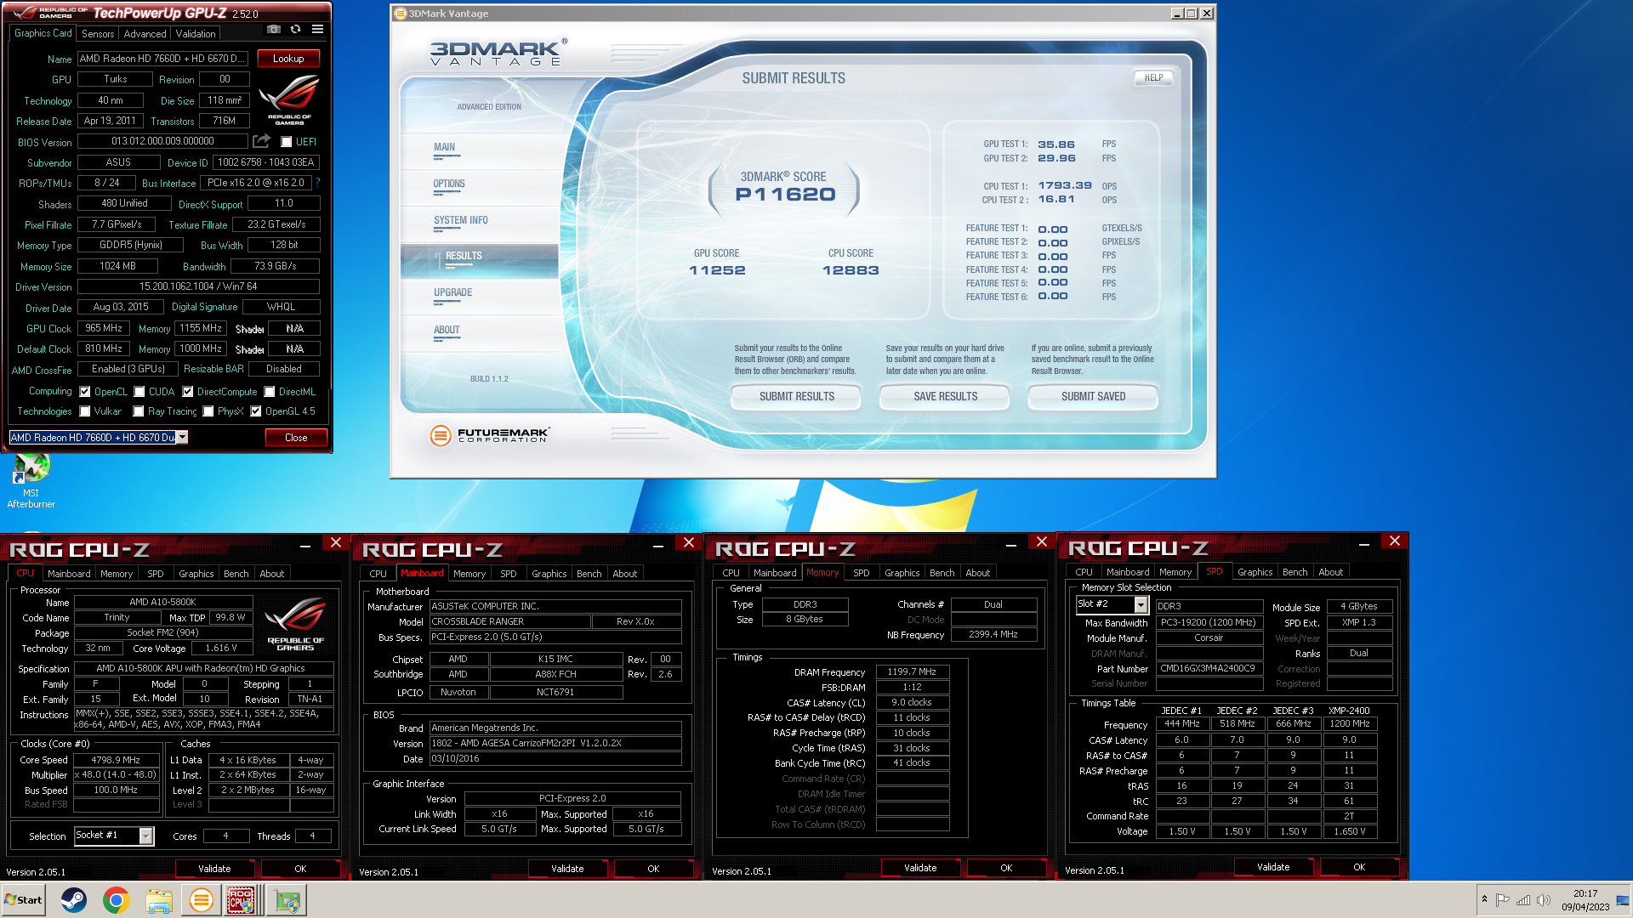Screen dimensions: 1633x918
Task: Click HELP button in 3DMark Vantage
Action: pos(1153,78)
